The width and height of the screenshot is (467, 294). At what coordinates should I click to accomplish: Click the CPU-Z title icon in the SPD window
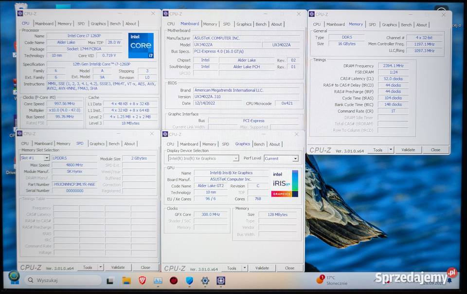point(19,133)
